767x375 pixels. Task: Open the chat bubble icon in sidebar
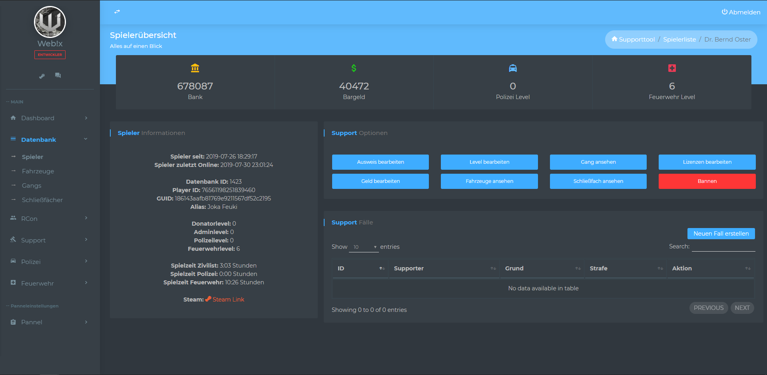tap(58, 75)
